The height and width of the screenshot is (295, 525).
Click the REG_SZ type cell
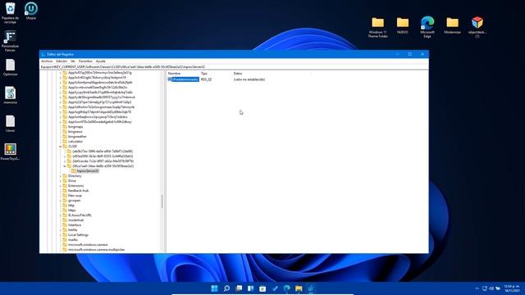click(x=206, y=79)
